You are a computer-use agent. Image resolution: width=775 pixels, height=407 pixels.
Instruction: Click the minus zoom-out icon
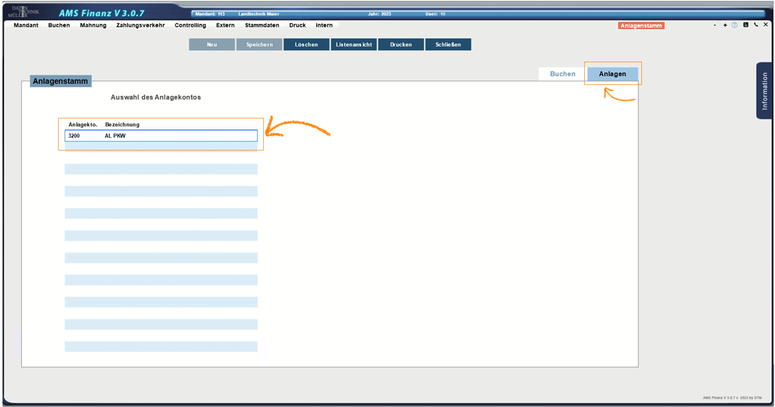[x=714, y=25]
